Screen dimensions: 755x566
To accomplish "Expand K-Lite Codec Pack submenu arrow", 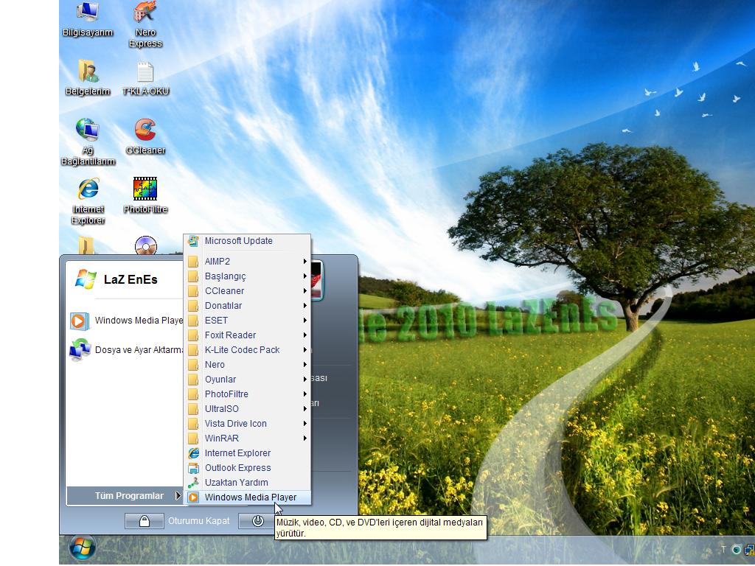I will click(x=305, y=350).
